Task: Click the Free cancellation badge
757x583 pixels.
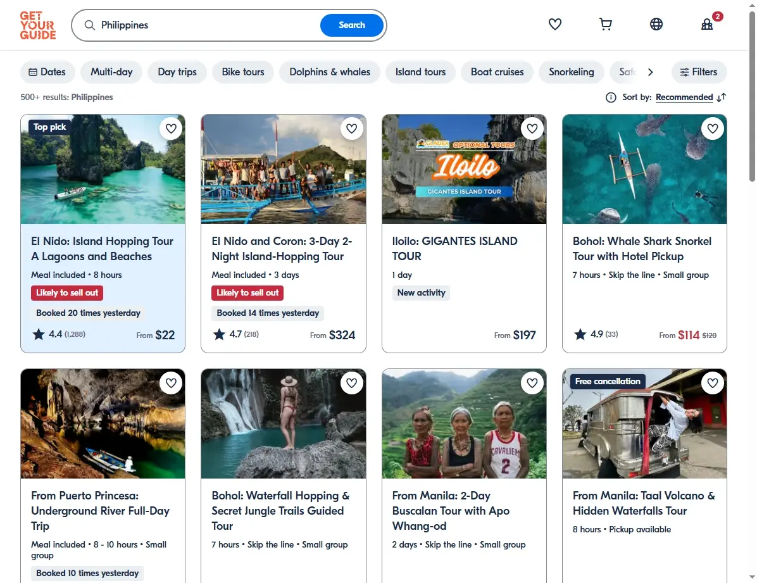Action: pyautogui.click(x=608, y=382)
